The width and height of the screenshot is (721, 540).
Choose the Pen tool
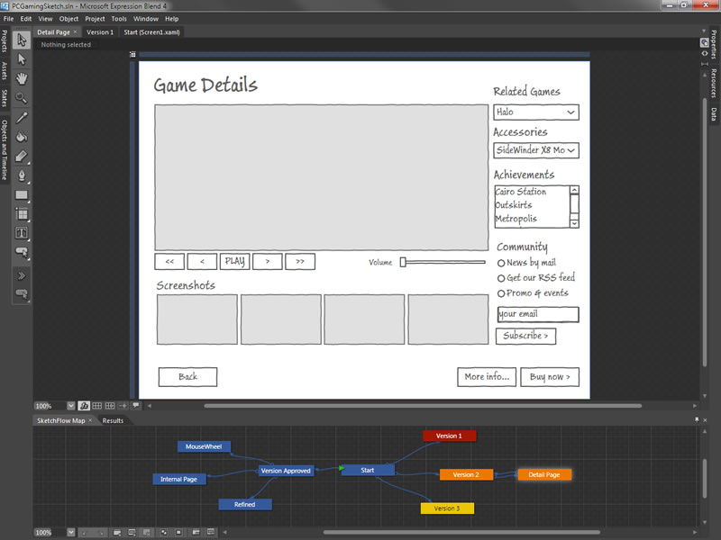point(22,175)
